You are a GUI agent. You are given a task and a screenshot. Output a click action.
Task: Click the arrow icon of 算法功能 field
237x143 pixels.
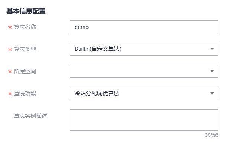pos(212,93)
